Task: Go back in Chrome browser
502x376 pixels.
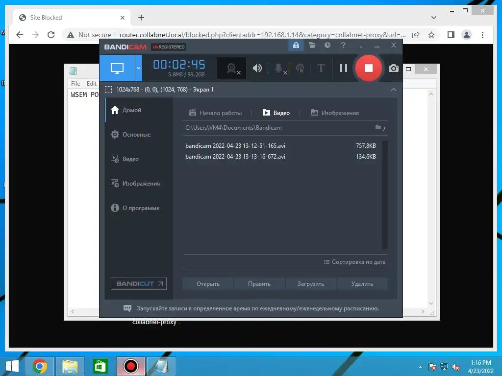Action: click(x=20, y=35)
